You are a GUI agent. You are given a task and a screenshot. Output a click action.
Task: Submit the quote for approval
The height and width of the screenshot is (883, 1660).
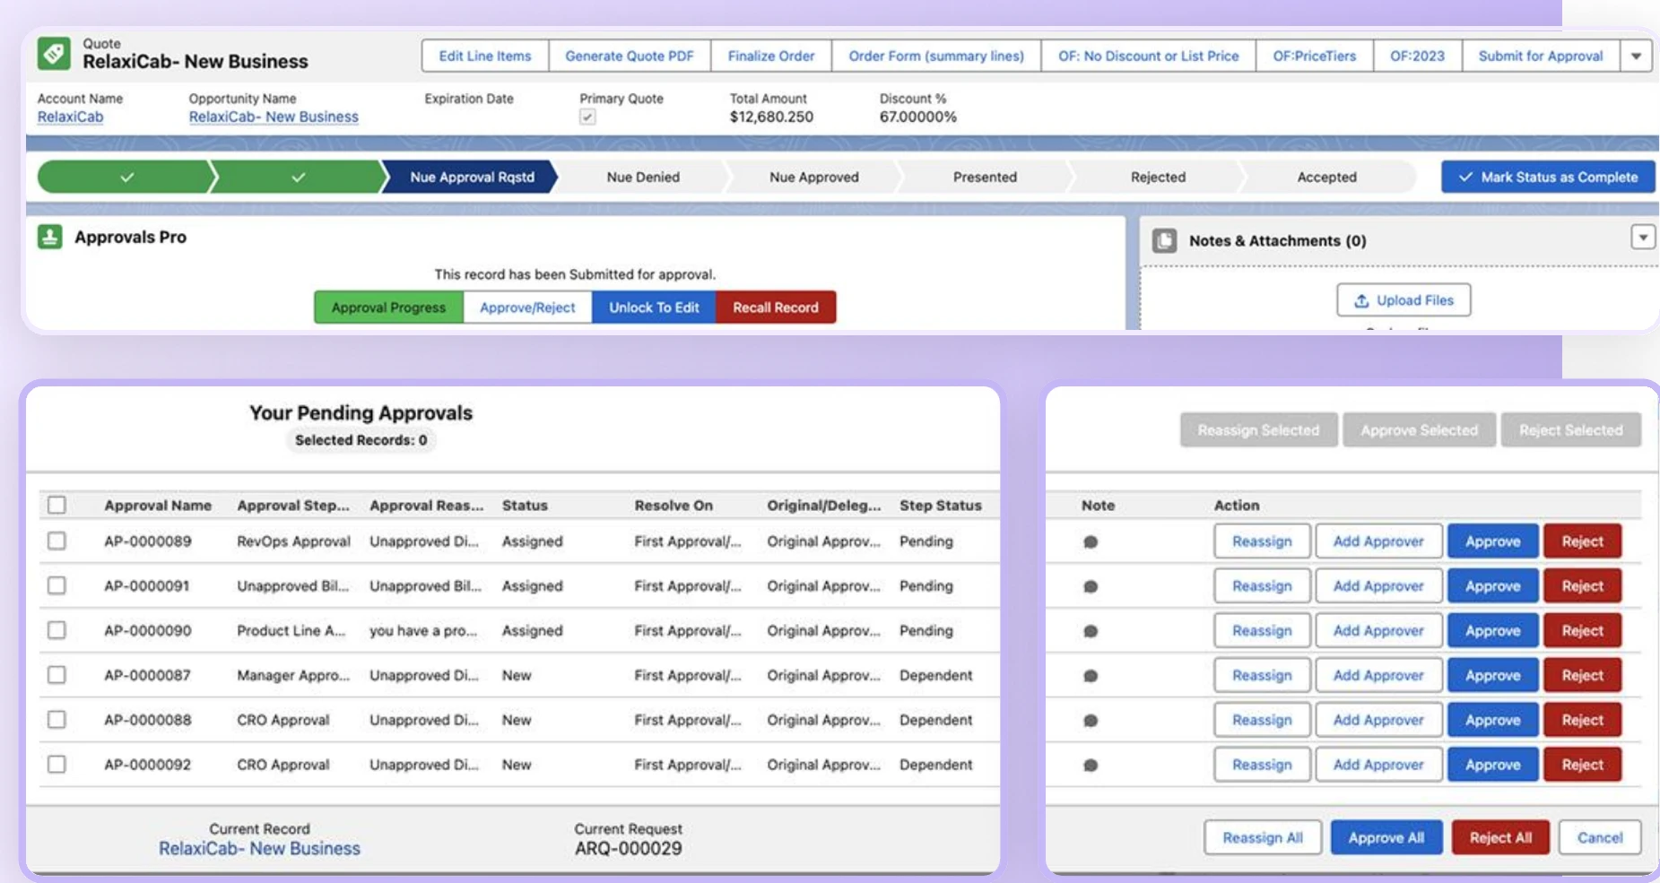point(1541,56)
